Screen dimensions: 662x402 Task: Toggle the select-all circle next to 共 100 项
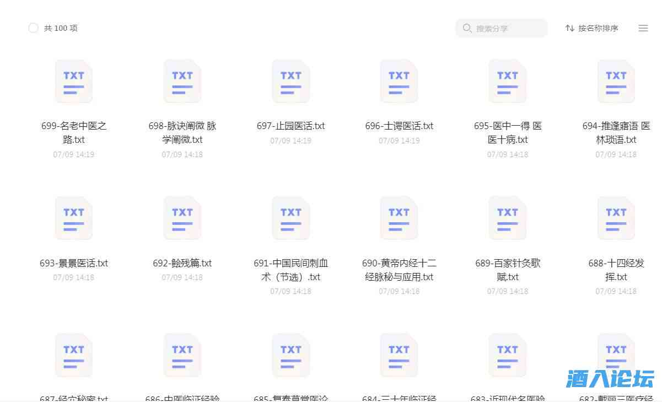click(x=33, y=28)
